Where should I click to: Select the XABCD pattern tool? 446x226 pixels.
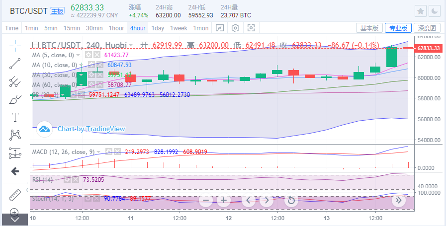(x=14, y=135)
